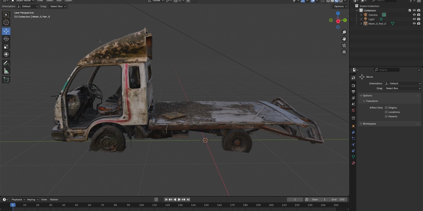The image size is (423, 211).
Task: Expand the Mesh_0_Part_0 tree item
Action: click(361, 24)
